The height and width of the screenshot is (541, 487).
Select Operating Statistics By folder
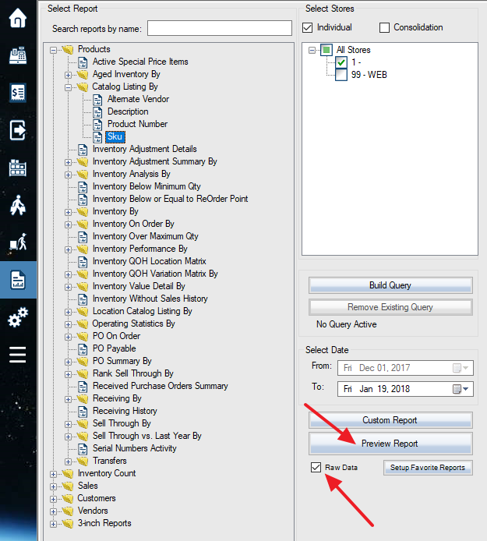click(133, 324)
